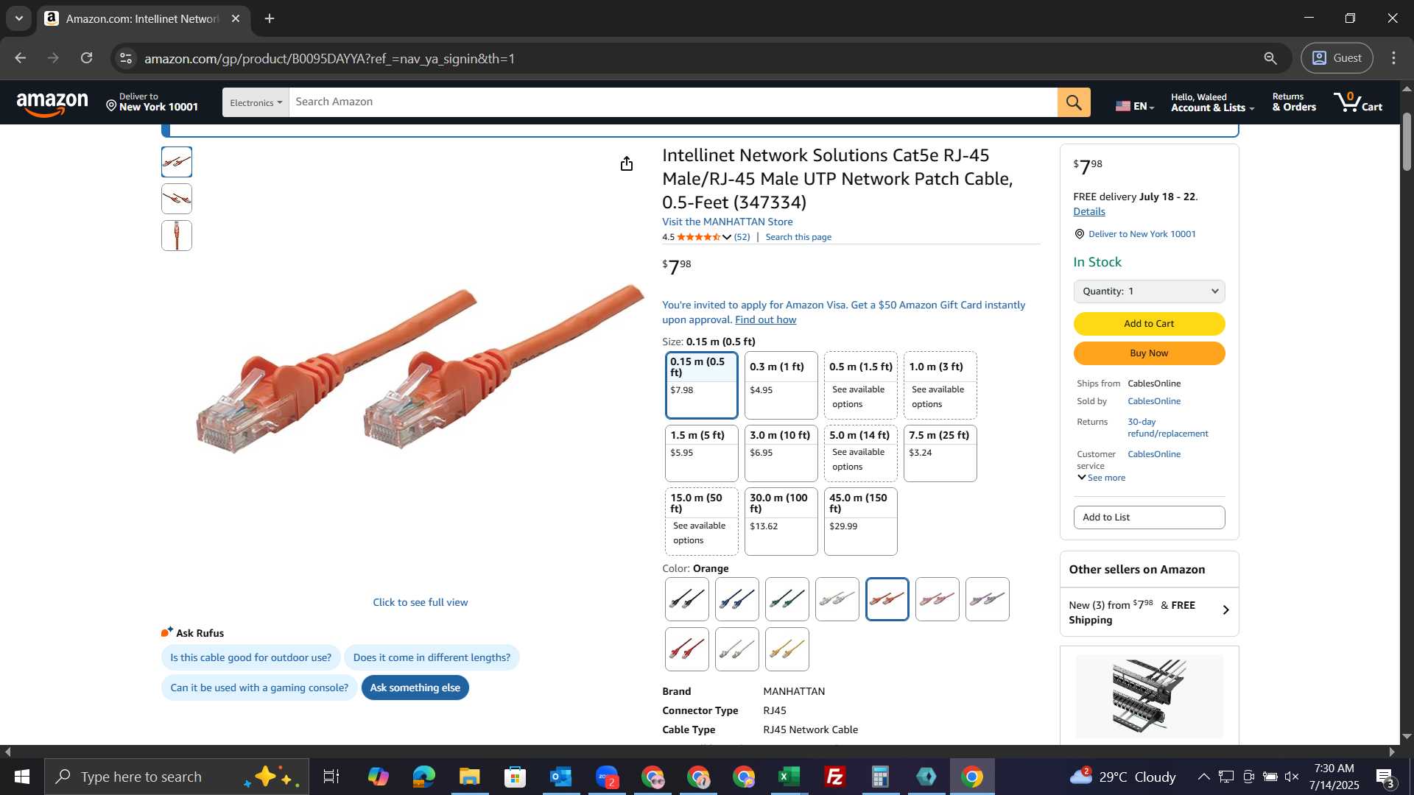Add the cable to cart
This screenshot has width=1414, height=795.
[1149, 324]
